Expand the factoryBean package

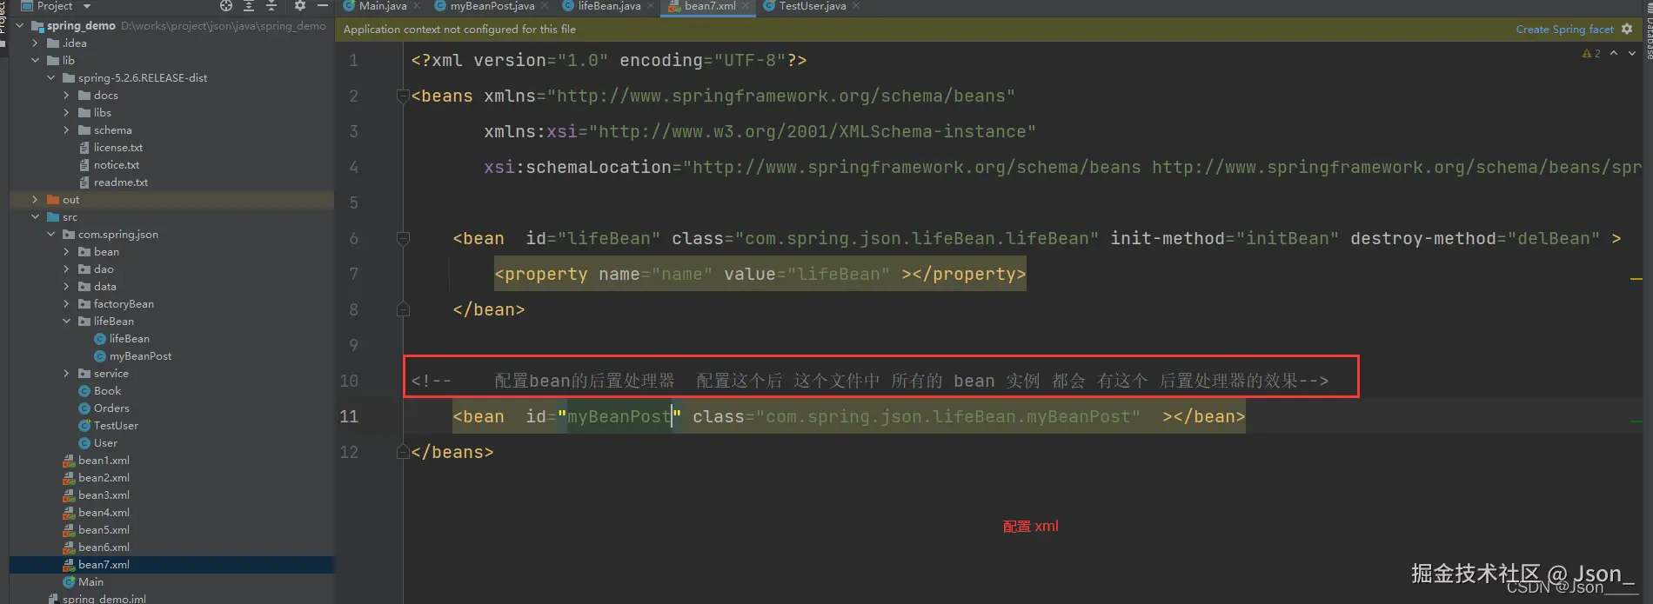pyautogui.click(x=66, y=303)
